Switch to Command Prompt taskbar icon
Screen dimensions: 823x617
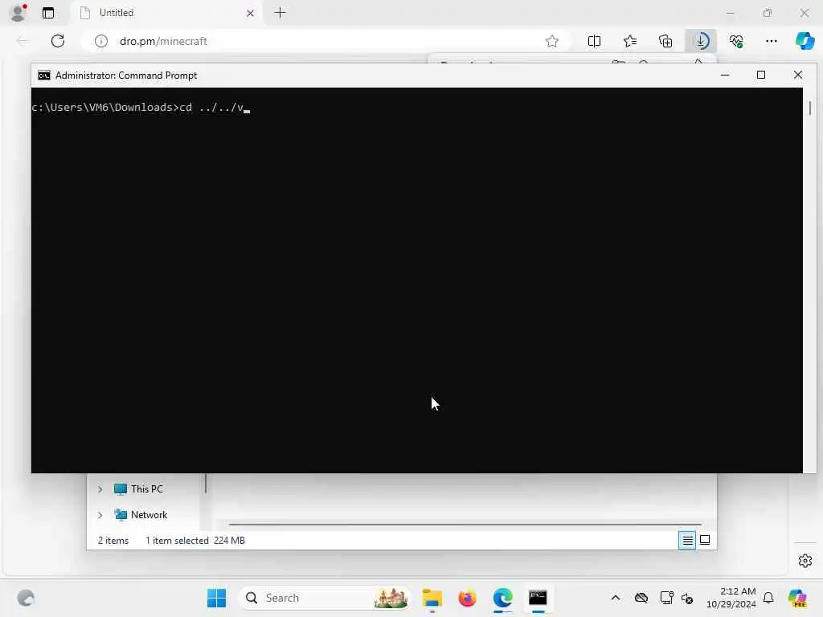538,598
